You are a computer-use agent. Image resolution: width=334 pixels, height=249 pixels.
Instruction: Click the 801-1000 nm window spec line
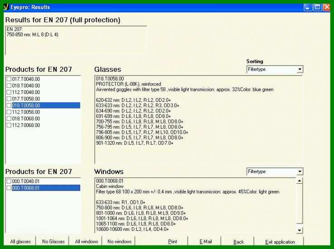tap(141, 213)
